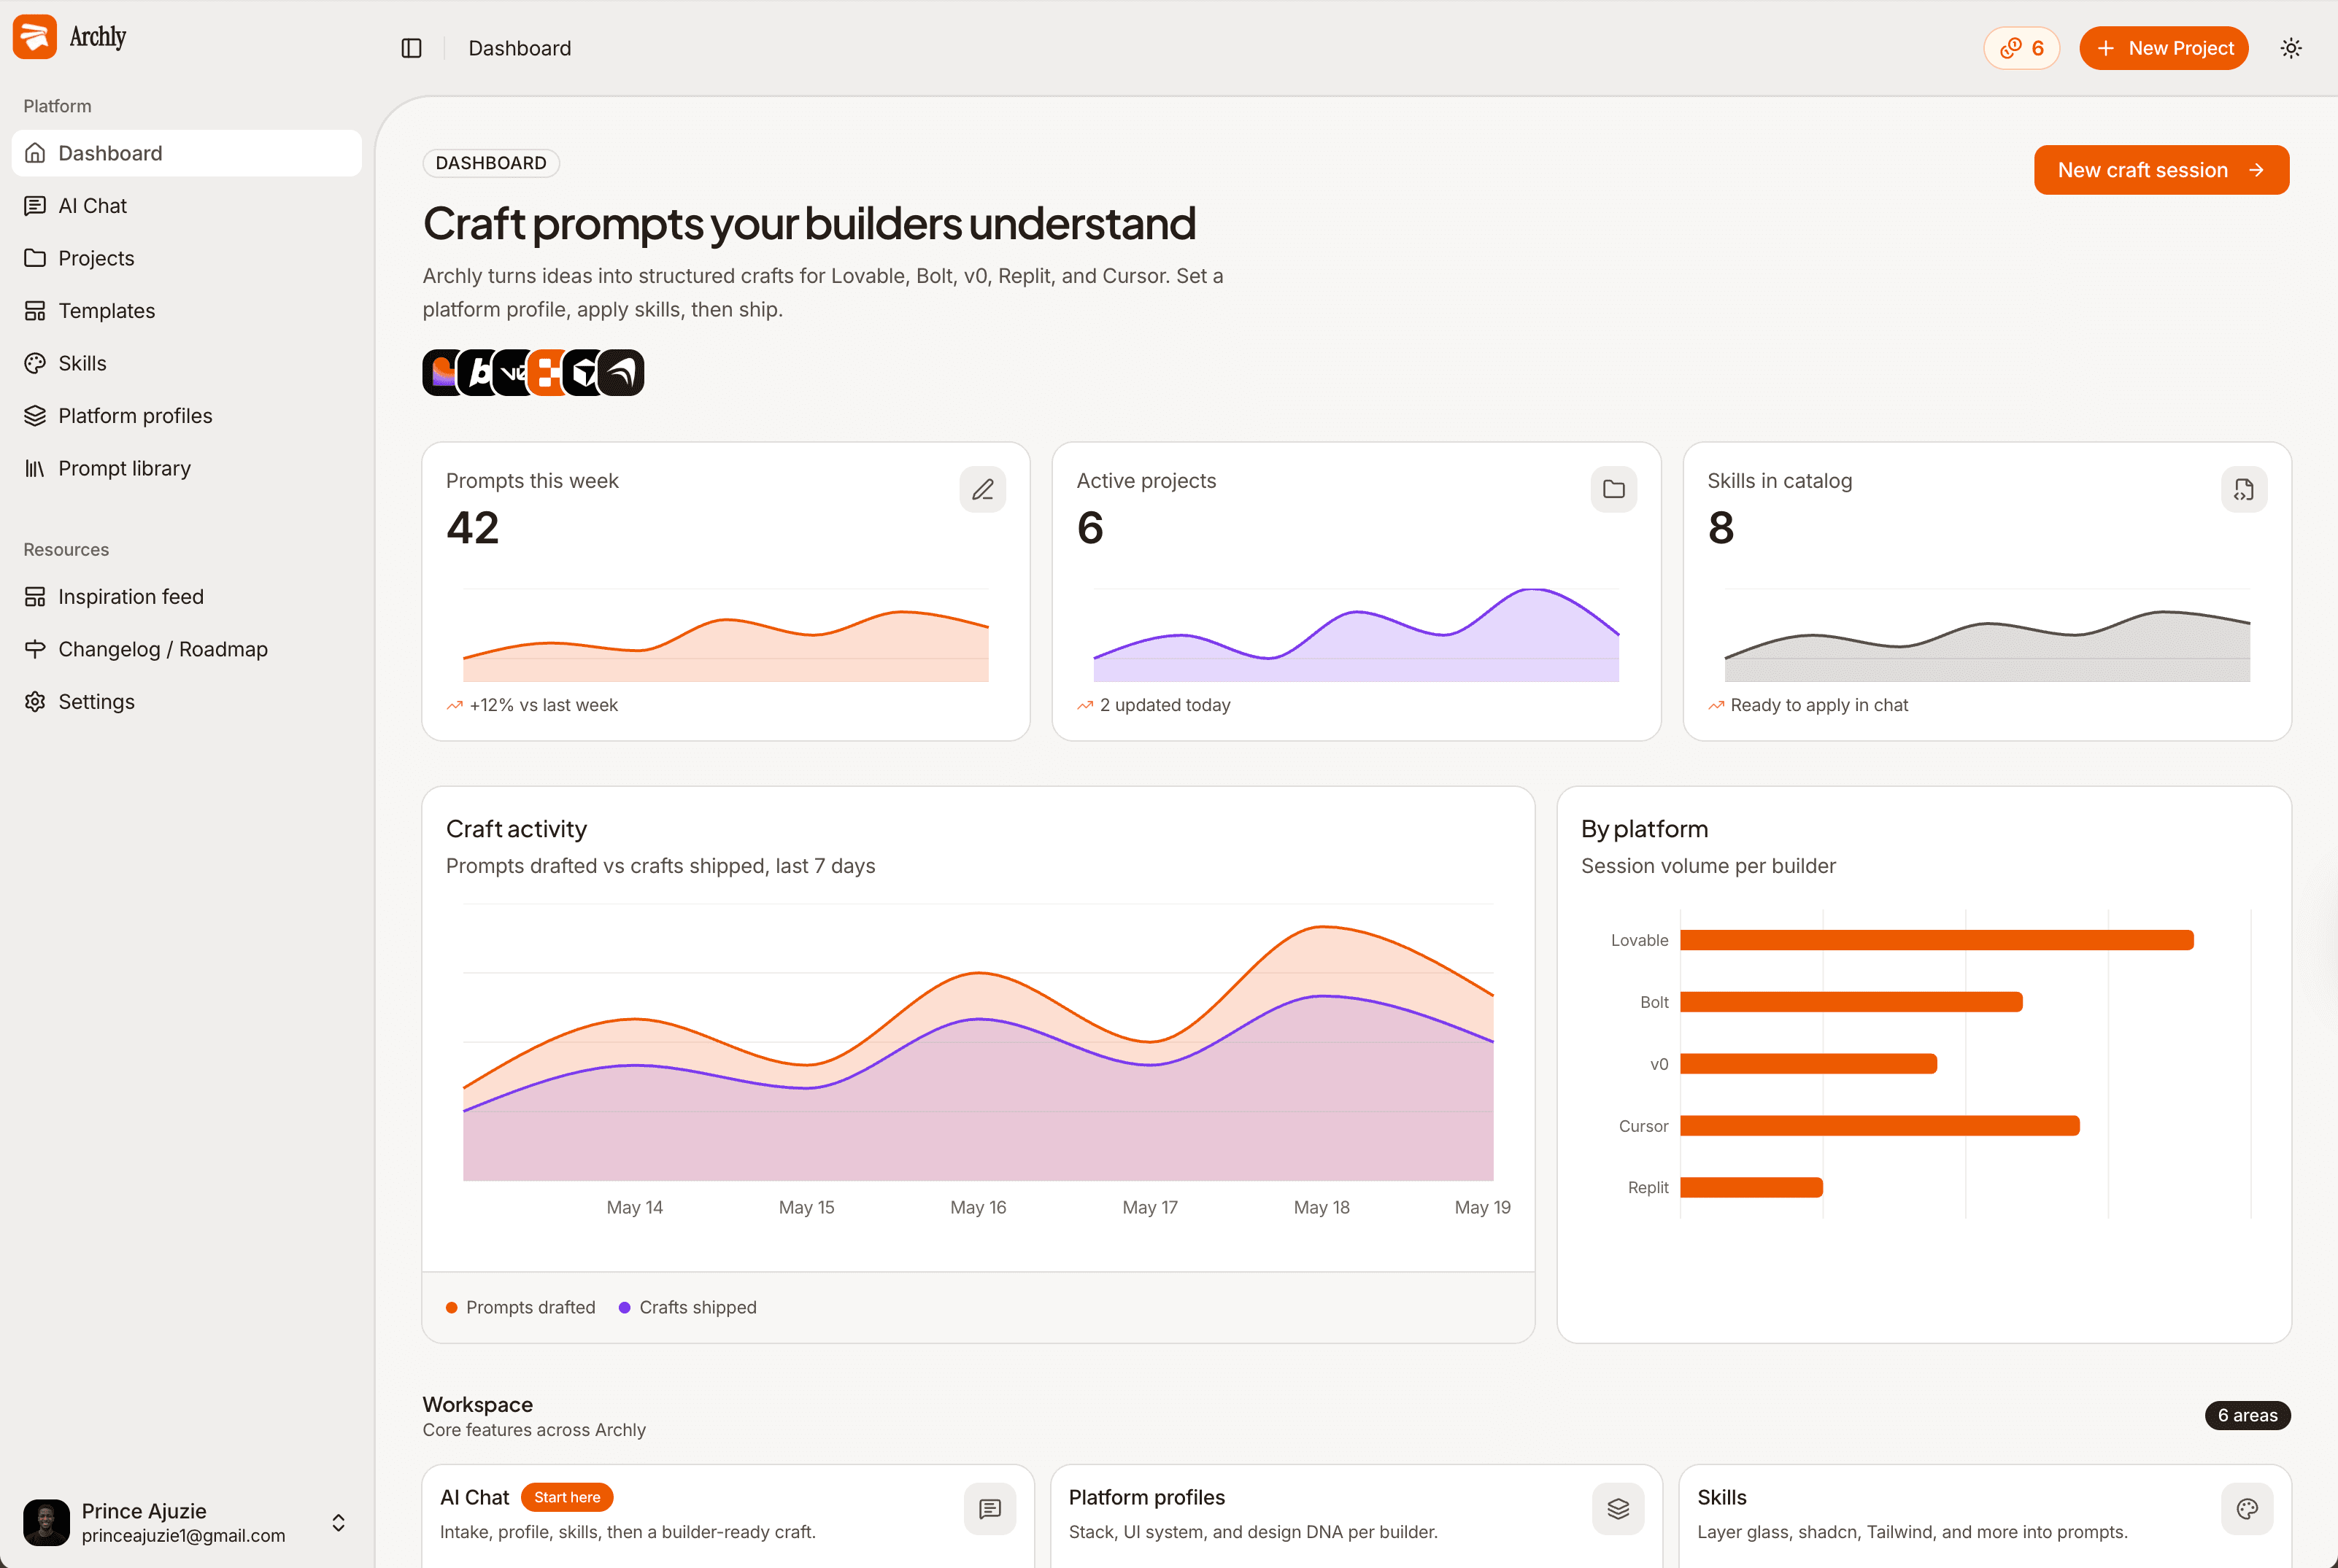
Task: Open Dashboard in the sidebar
Action: coord(187,153)
